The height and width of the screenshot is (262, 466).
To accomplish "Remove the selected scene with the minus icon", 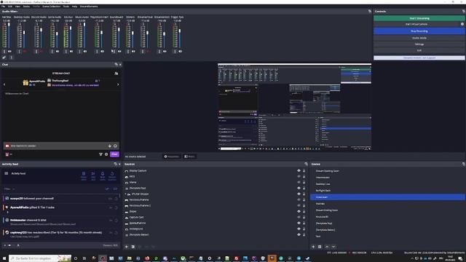I will (x=320, y=247).
